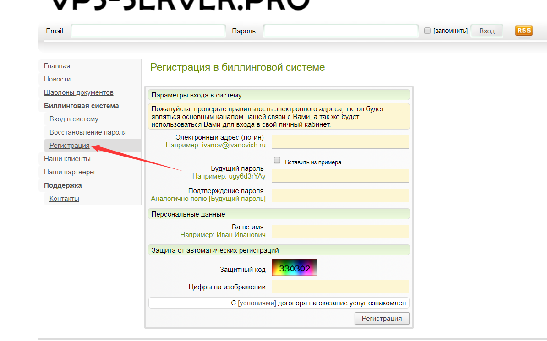The image size is (547, 341).
Task: Open "Наши партнеры" sidebar link
Action: (69, 172)
